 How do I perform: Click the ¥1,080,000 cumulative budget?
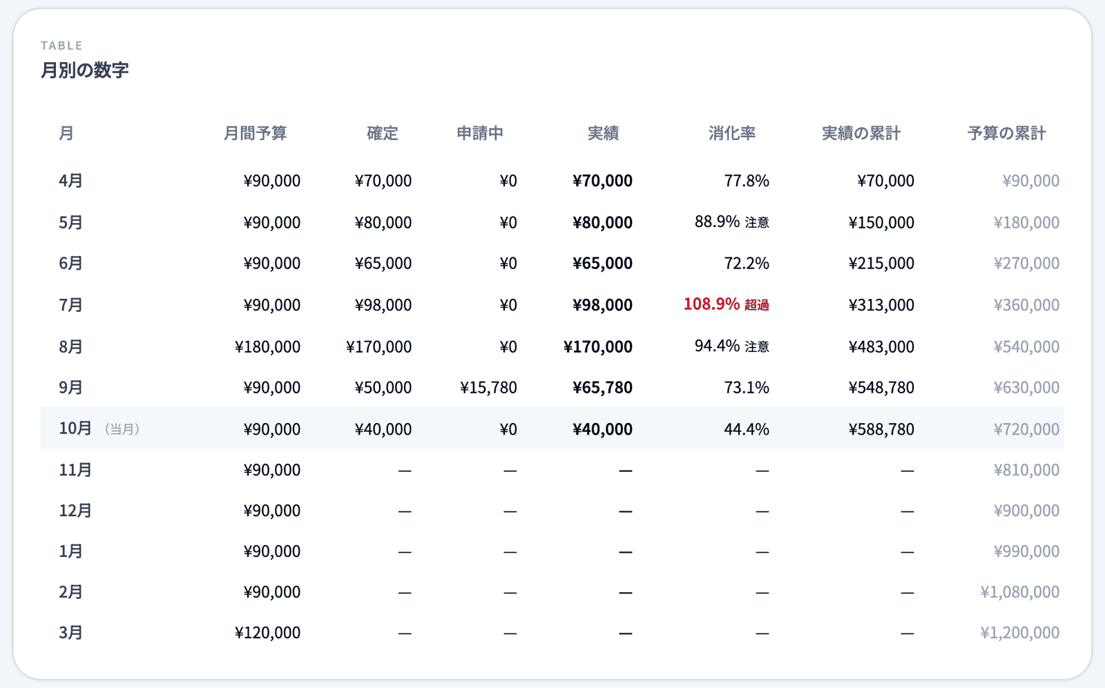[1020, 592]
